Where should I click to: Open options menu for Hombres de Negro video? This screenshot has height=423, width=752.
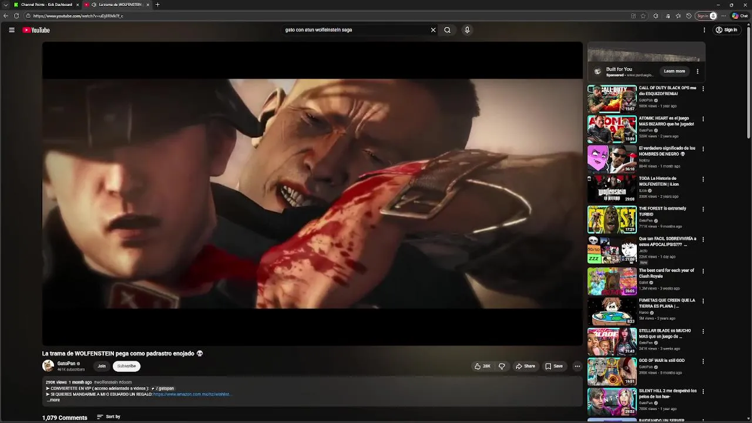pos(703,149)
